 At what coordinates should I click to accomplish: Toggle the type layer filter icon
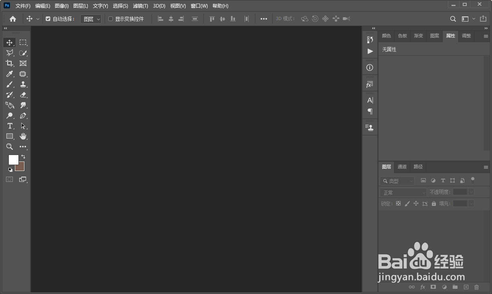[x=443, y=181]
